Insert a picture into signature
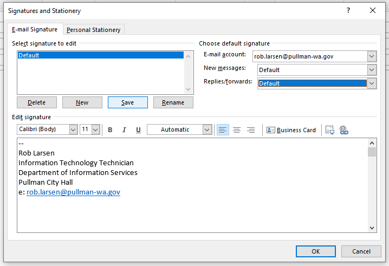This screenshot has width=389, height=266. 329,130
